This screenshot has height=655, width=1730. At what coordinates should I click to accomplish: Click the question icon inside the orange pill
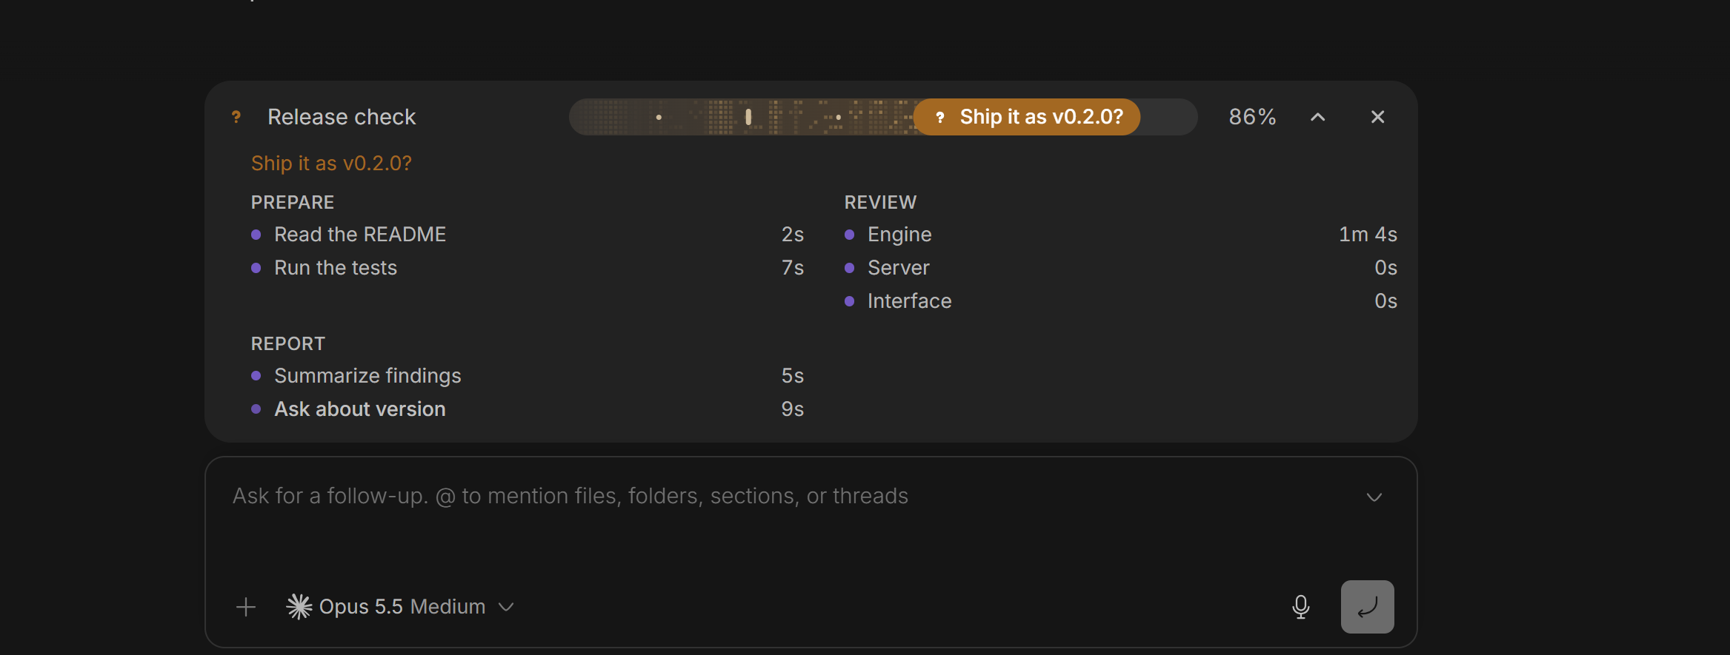point(939,117)
